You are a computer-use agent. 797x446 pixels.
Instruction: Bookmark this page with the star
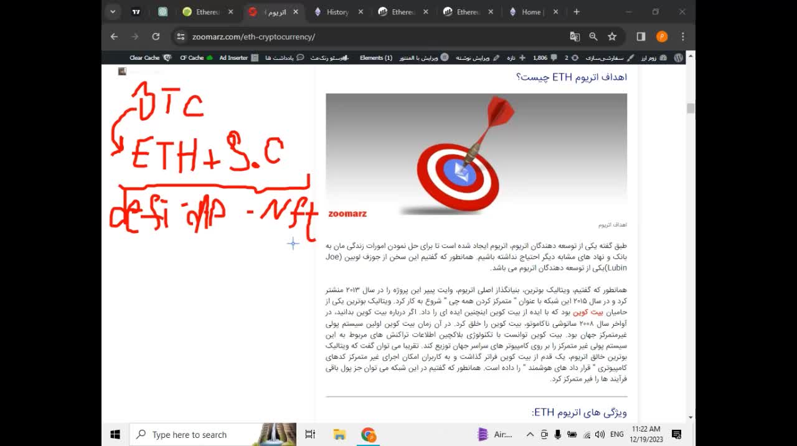click(612, 37)
